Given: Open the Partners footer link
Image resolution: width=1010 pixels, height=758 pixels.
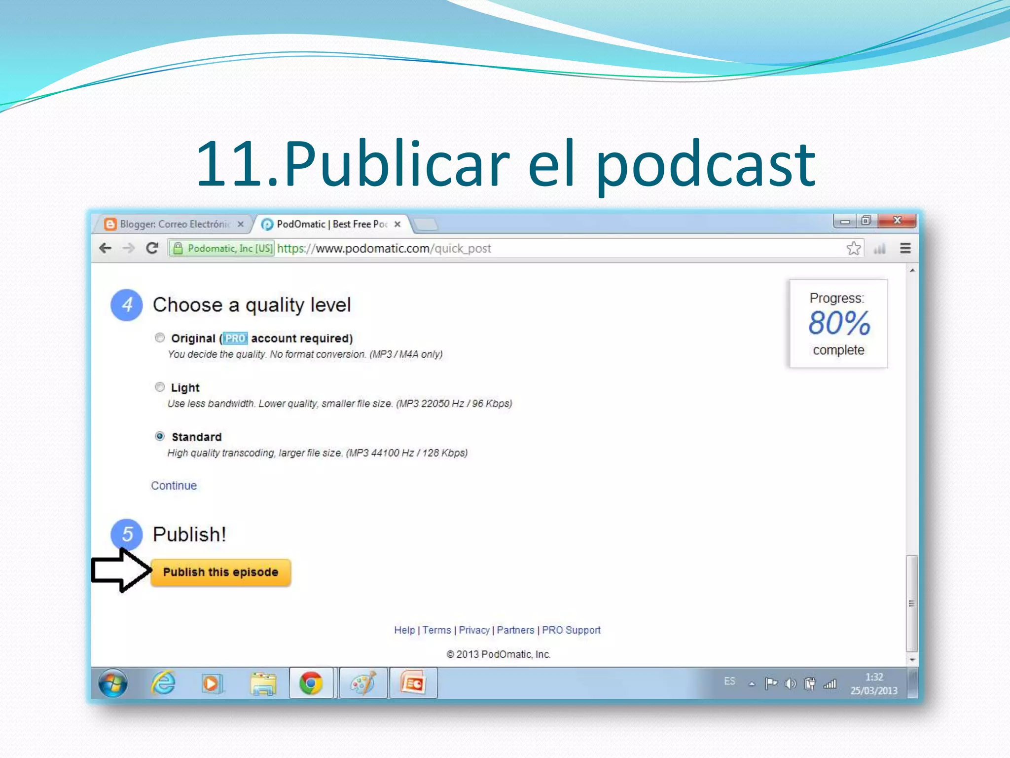Looking at the screenshot, I should point(515,630).
